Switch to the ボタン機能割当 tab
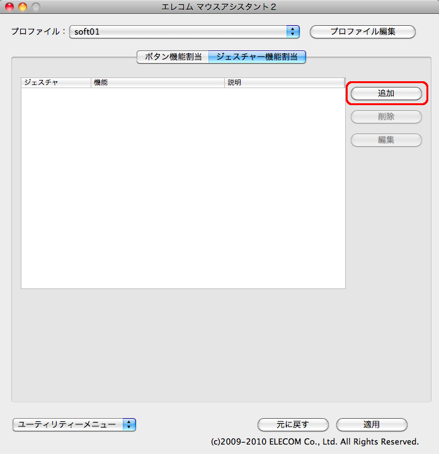Screen dimensions: 439x454 coord(173,57)
